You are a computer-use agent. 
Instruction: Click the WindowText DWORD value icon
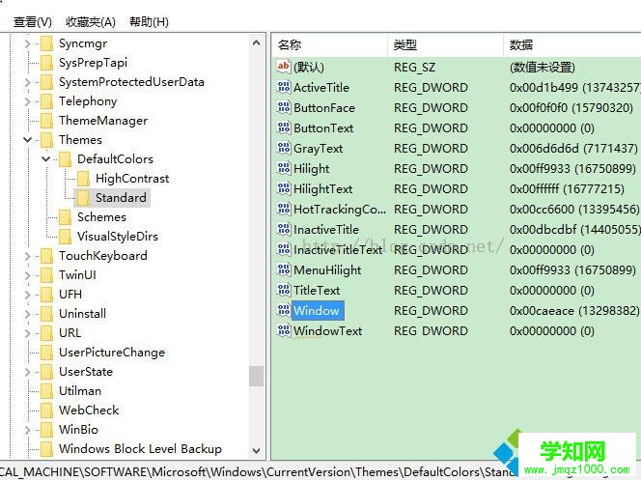[x=284, y=330]
